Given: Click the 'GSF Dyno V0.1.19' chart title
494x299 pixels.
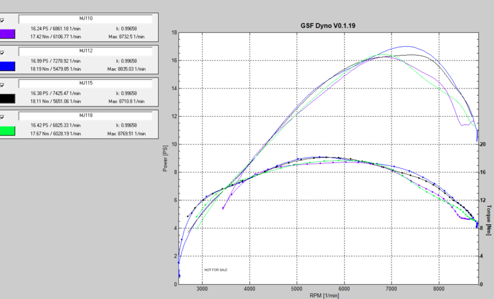Looking at the screenshot, I should (x=328, y=26).
